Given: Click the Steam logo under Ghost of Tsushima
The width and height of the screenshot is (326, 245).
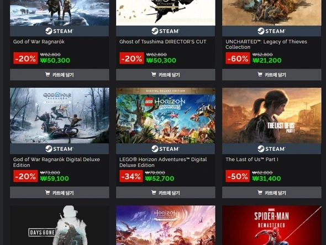Looking at the screenshot, I should tap(166, 31).
